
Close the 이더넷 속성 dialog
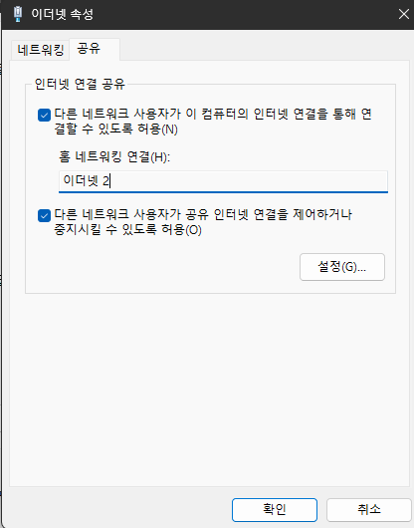point(404,14)
